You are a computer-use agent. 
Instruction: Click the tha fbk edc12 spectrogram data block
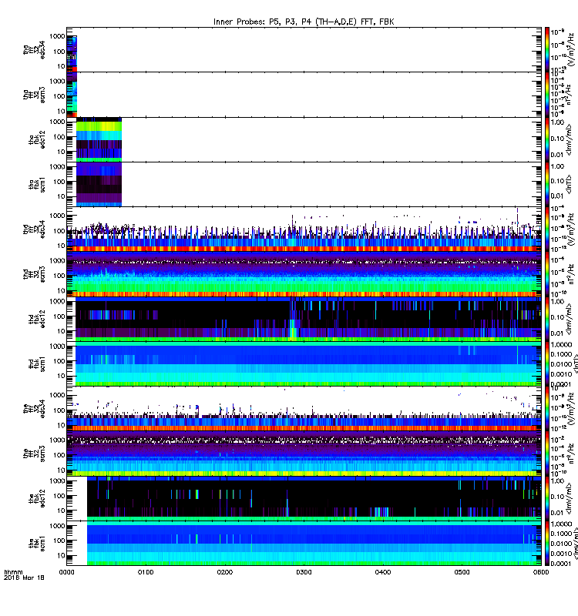(99, 139)
